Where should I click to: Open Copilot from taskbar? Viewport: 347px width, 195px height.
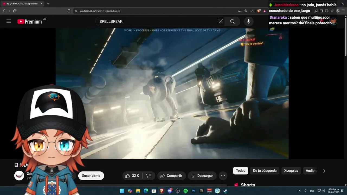tap(130, 191)
